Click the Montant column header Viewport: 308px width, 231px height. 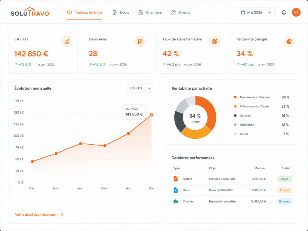pos(260,168)
